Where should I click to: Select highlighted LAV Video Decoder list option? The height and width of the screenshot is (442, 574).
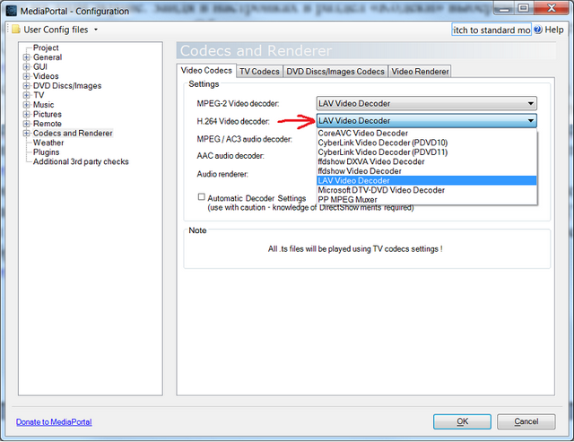pos(427,181)
